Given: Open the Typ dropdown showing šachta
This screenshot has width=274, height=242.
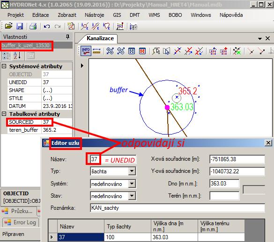Looking at the screenshot, I should pos(132,171).
